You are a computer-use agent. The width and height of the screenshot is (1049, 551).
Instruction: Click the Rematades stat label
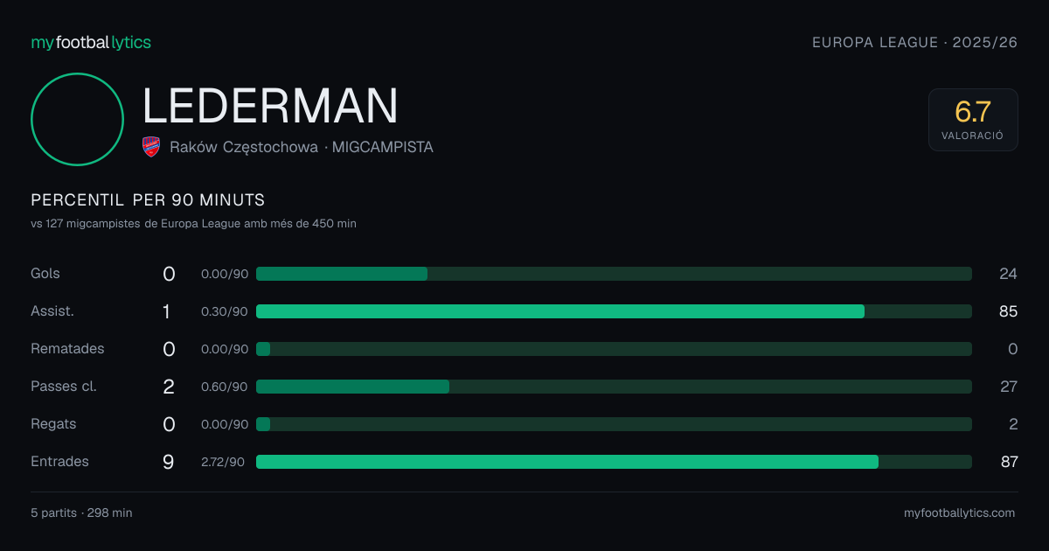(x=67, y=349)
